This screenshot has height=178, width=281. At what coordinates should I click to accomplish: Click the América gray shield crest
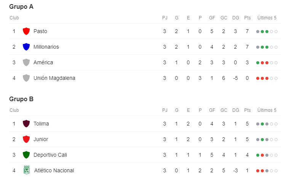pyautogui.click(x=26, y=62)
